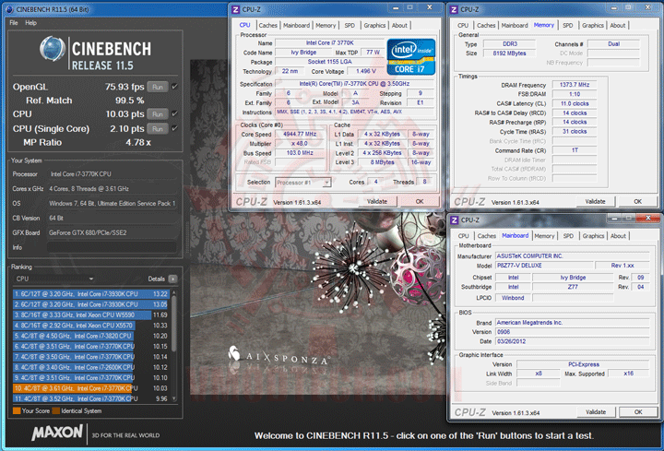The width and height of the screenshot is (664, 451).
Task: Run the CPU Single Core test
Action: point(158,129)
